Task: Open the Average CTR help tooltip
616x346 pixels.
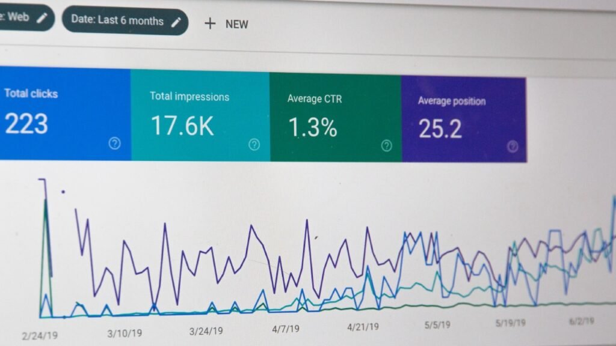Action: pyautogui.click(x=386, y=144)
